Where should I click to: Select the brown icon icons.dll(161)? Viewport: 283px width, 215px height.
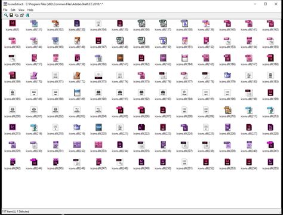[x=120, y=58]
